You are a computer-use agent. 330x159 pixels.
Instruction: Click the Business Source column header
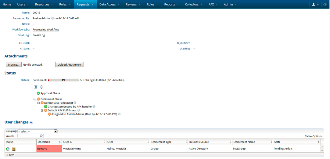tap(210, 142)
